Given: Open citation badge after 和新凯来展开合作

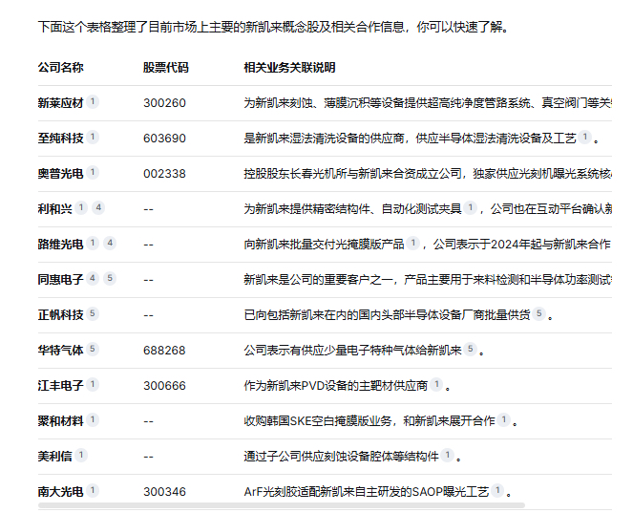Looking at the screenshot, I should tap(504, 420).
